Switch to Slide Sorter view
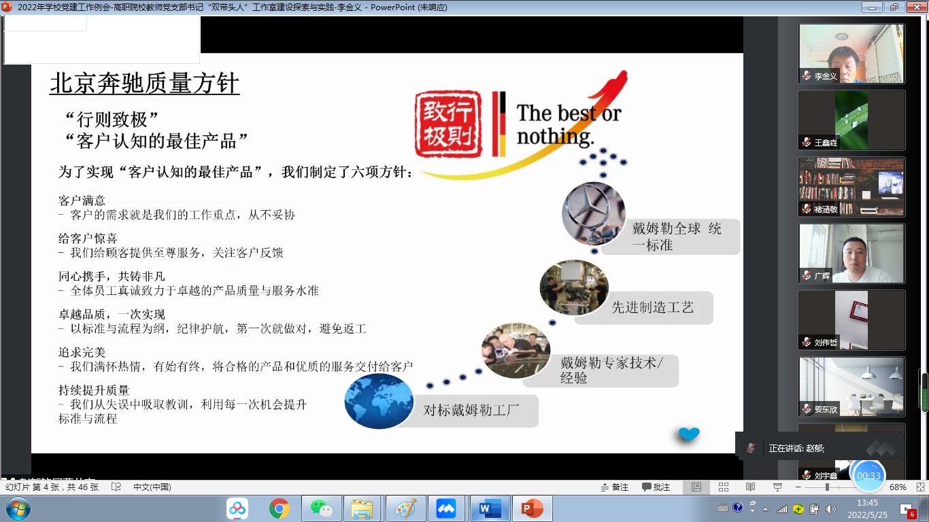Screen dimensions: 929x522 [724, 487]
